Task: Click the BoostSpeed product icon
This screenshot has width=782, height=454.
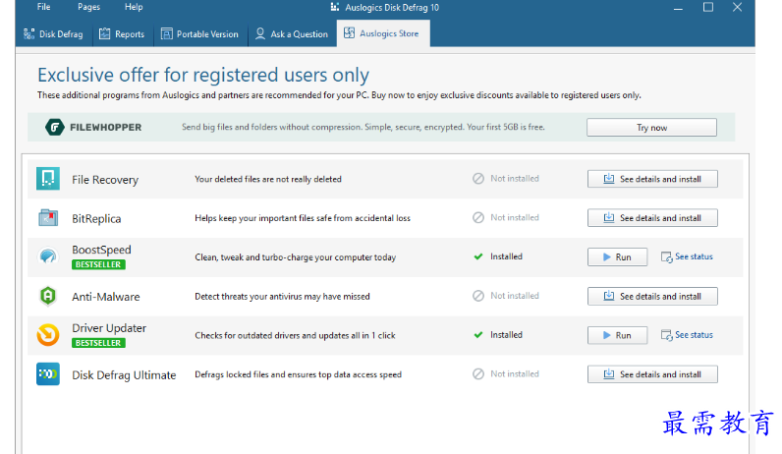Action: (48, 256)
